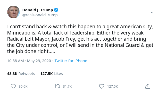Click the 31.7K retweet count

pos(67,87)
